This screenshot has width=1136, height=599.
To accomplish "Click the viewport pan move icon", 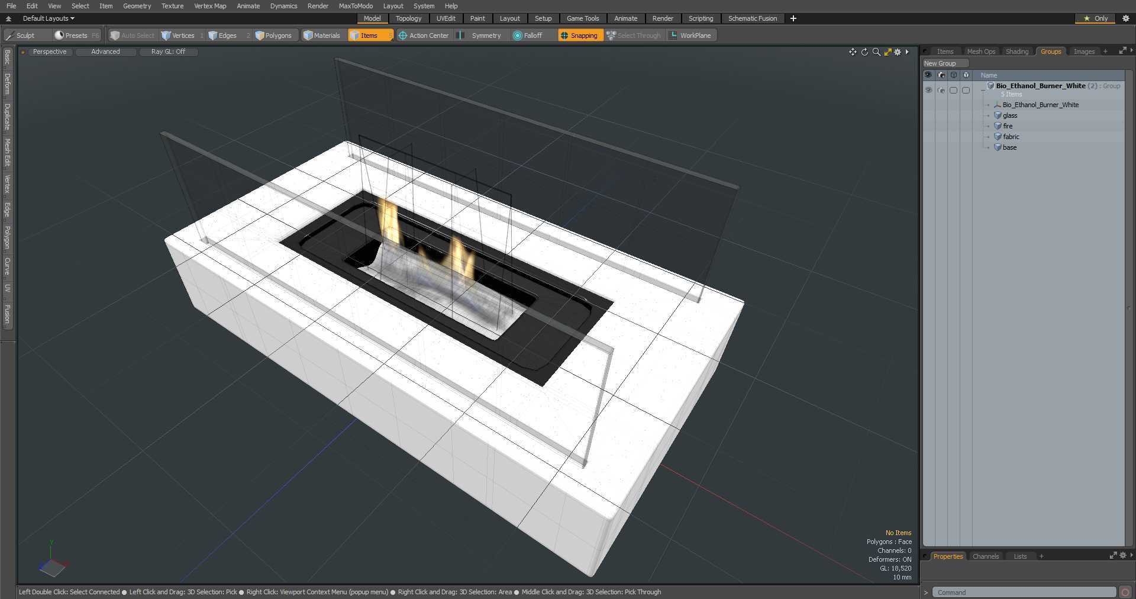I will pyautogui.click(x=853, y=52).
